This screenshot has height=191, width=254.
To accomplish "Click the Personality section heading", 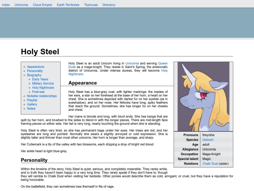I will click(34, 160).
